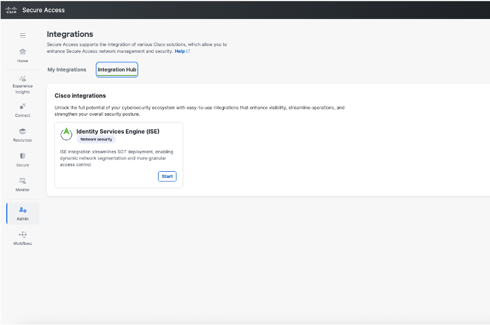This screenshot has width=490, height=325.
Task: Click the Cisco logo in header
Action: pos(11,10)
